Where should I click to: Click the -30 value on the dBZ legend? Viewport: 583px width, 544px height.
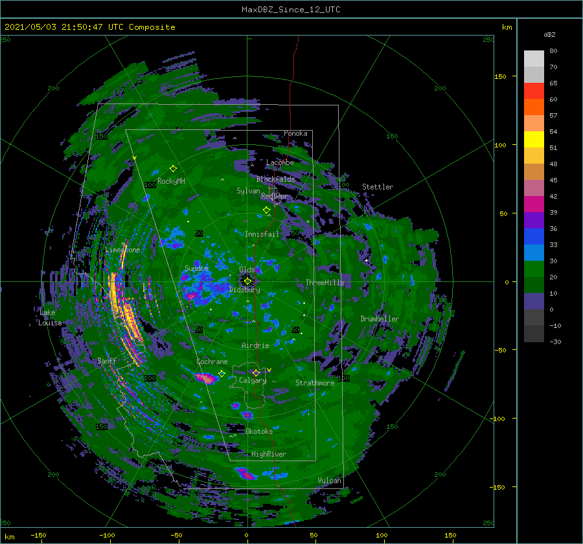point(555,342)
